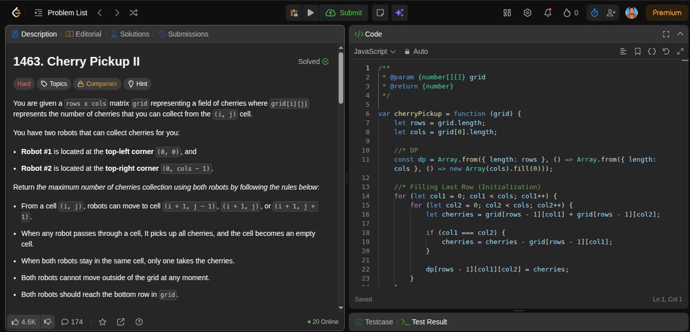Viewport: 690px width, 332px height.
Task: Toggle the Auto lock setting
Action: tap(417, 51)
